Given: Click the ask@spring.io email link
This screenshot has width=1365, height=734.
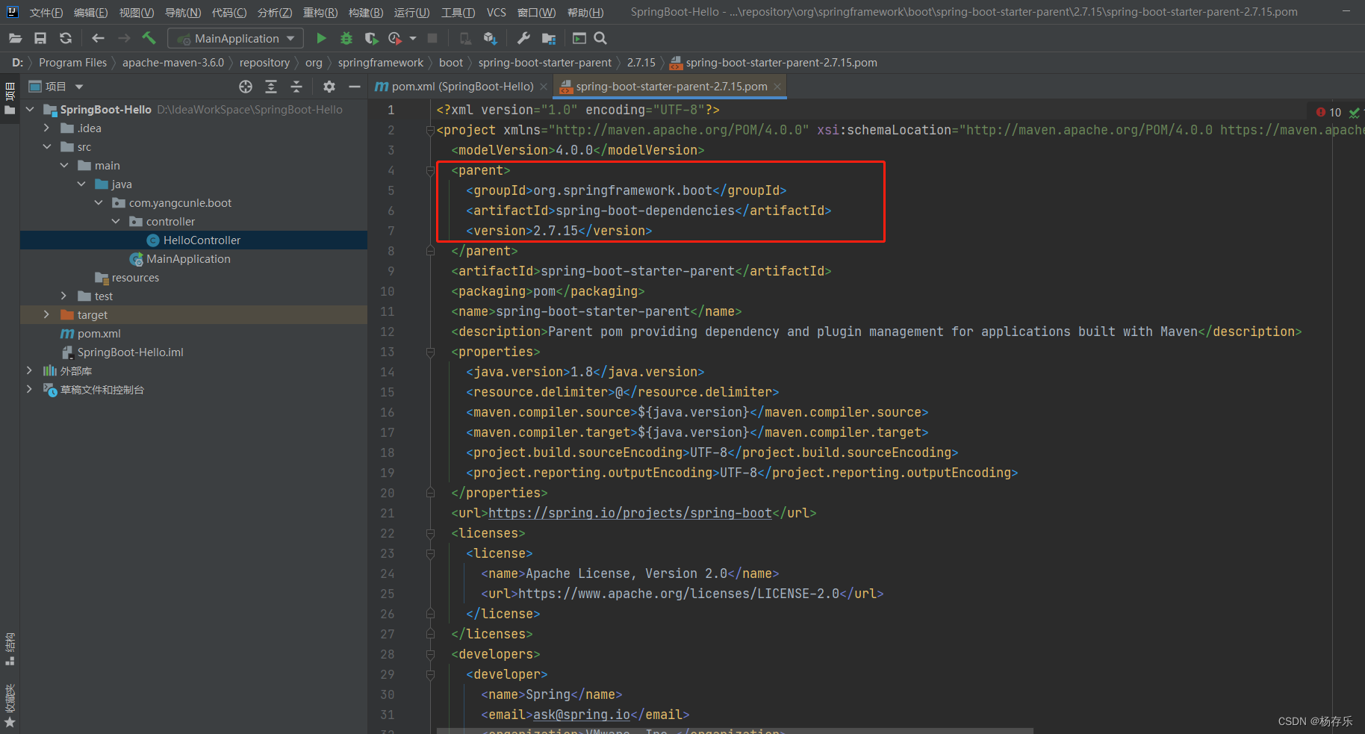Looking at the screenshot, I should [x=582, y=715].
